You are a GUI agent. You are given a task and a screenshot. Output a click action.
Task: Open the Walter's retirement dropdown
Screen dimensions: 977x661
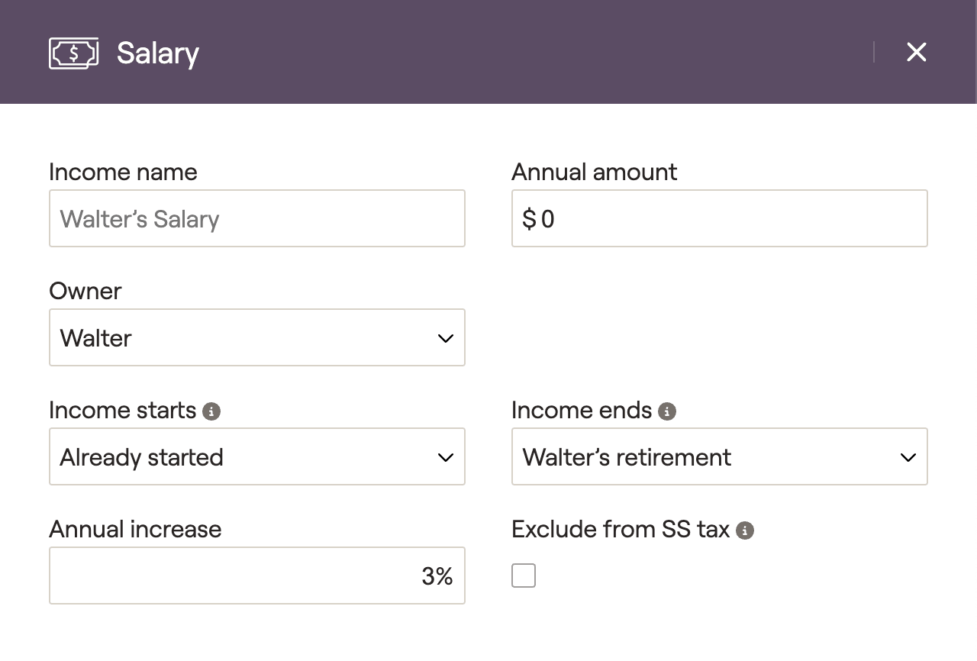tap(720, 456)
